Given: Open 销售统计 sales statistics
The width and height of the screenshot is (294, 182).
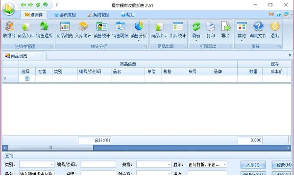Looking at the screenshot, I should coord(101,29).
